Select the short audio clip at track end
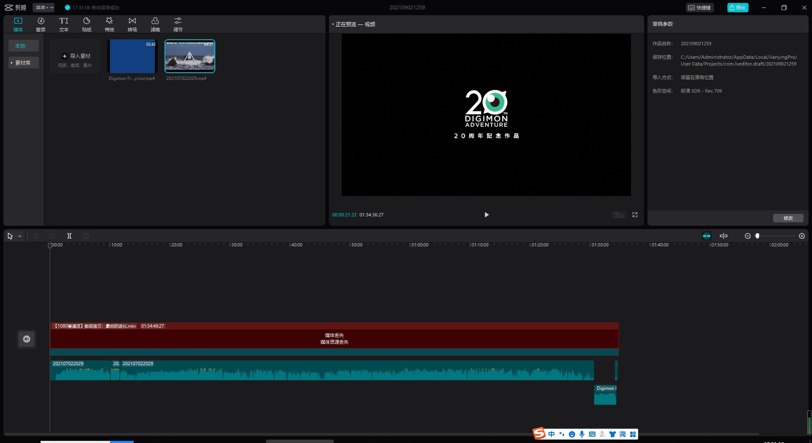Viewport: 812px width, 443px height. [x=616, y=370]
